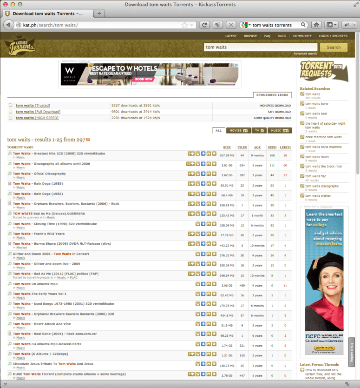Click the verified crown icon for Closing Time
Image resolution: width=360 pixels, height=388 pixels.
[x=197, y=224]
